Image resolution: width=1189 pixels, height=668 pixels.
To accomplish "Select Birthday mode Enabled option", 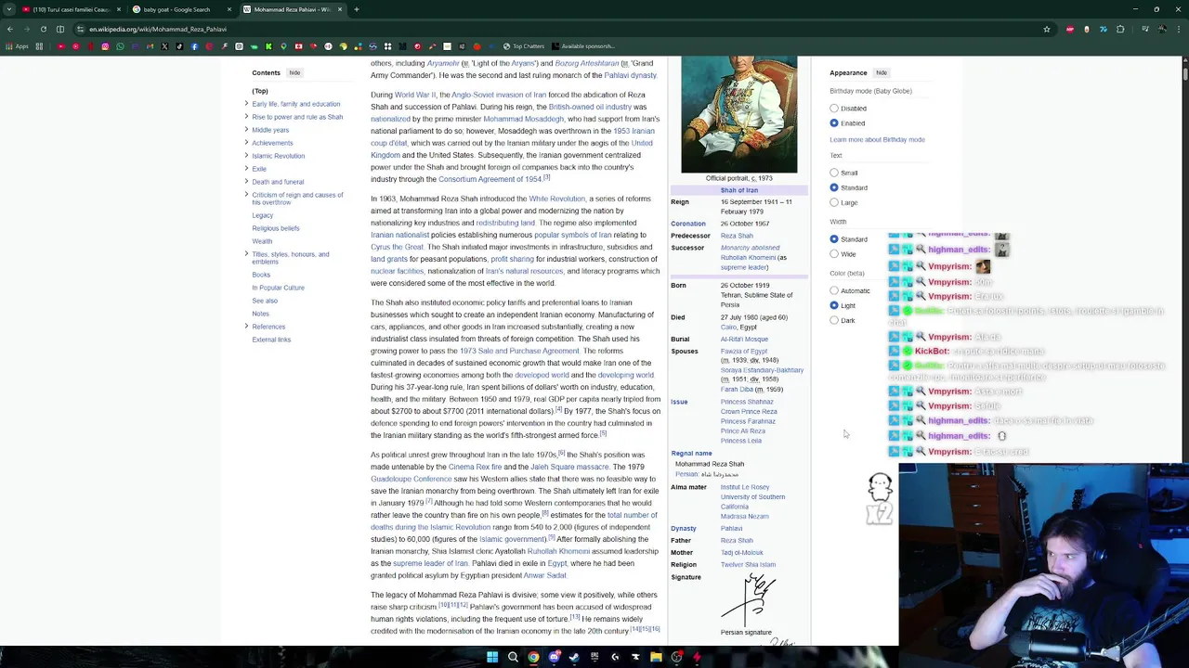I will point(834,123).
